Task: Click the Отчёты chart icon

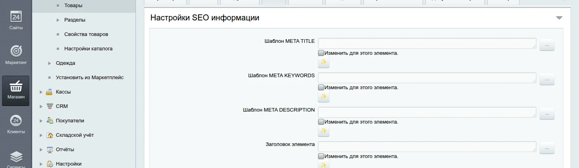Action: click(x=49, y=150)
